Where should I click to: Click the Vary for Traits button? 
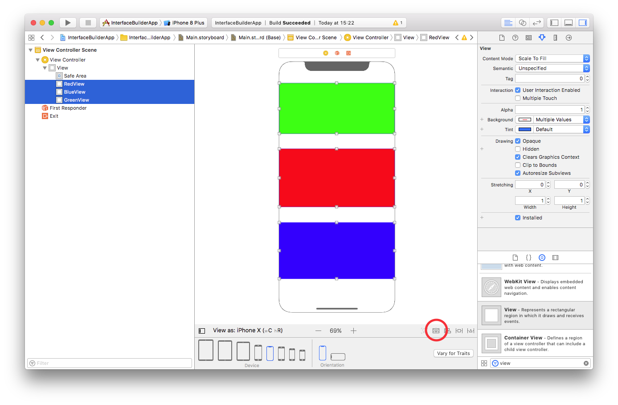point(453,353)
